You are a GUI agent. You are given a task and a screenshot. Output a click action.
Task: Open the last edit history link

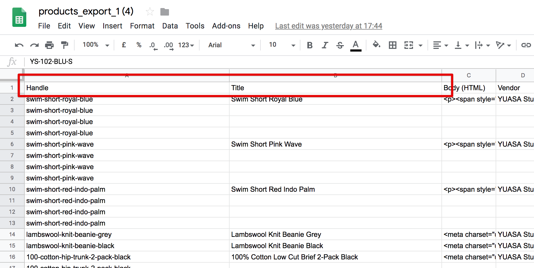329,26
